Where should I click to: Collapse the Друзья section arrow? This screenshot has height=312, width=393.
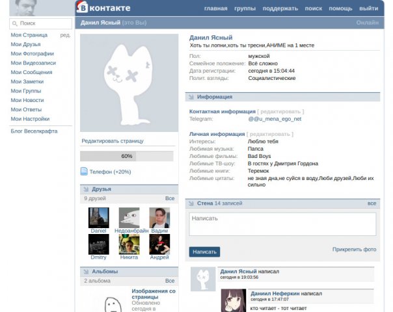point(86,189)
